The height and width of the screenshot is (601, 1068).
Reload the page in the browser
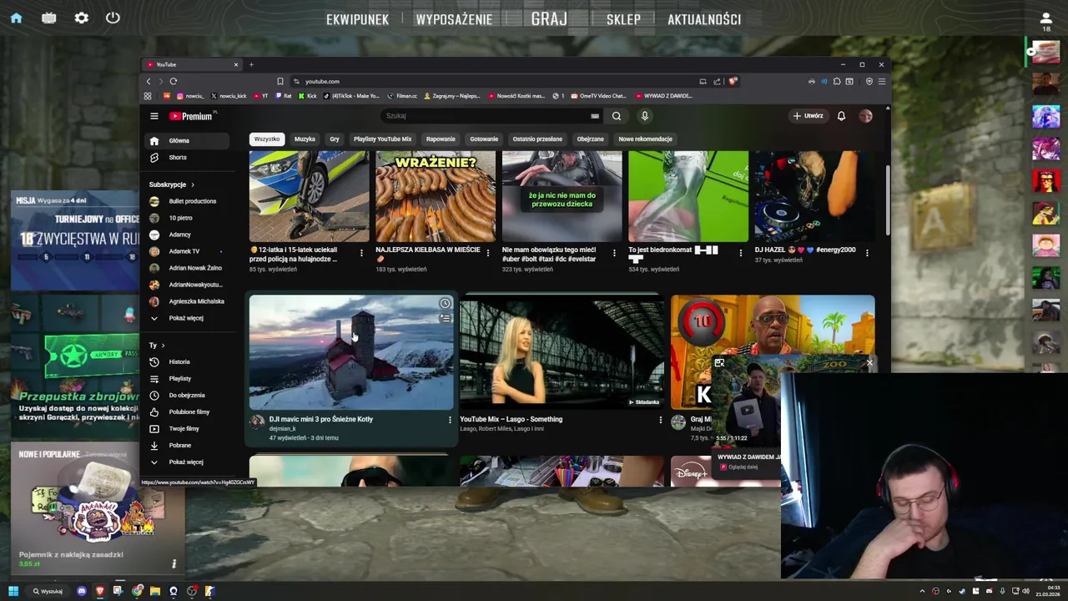(174, 81)
